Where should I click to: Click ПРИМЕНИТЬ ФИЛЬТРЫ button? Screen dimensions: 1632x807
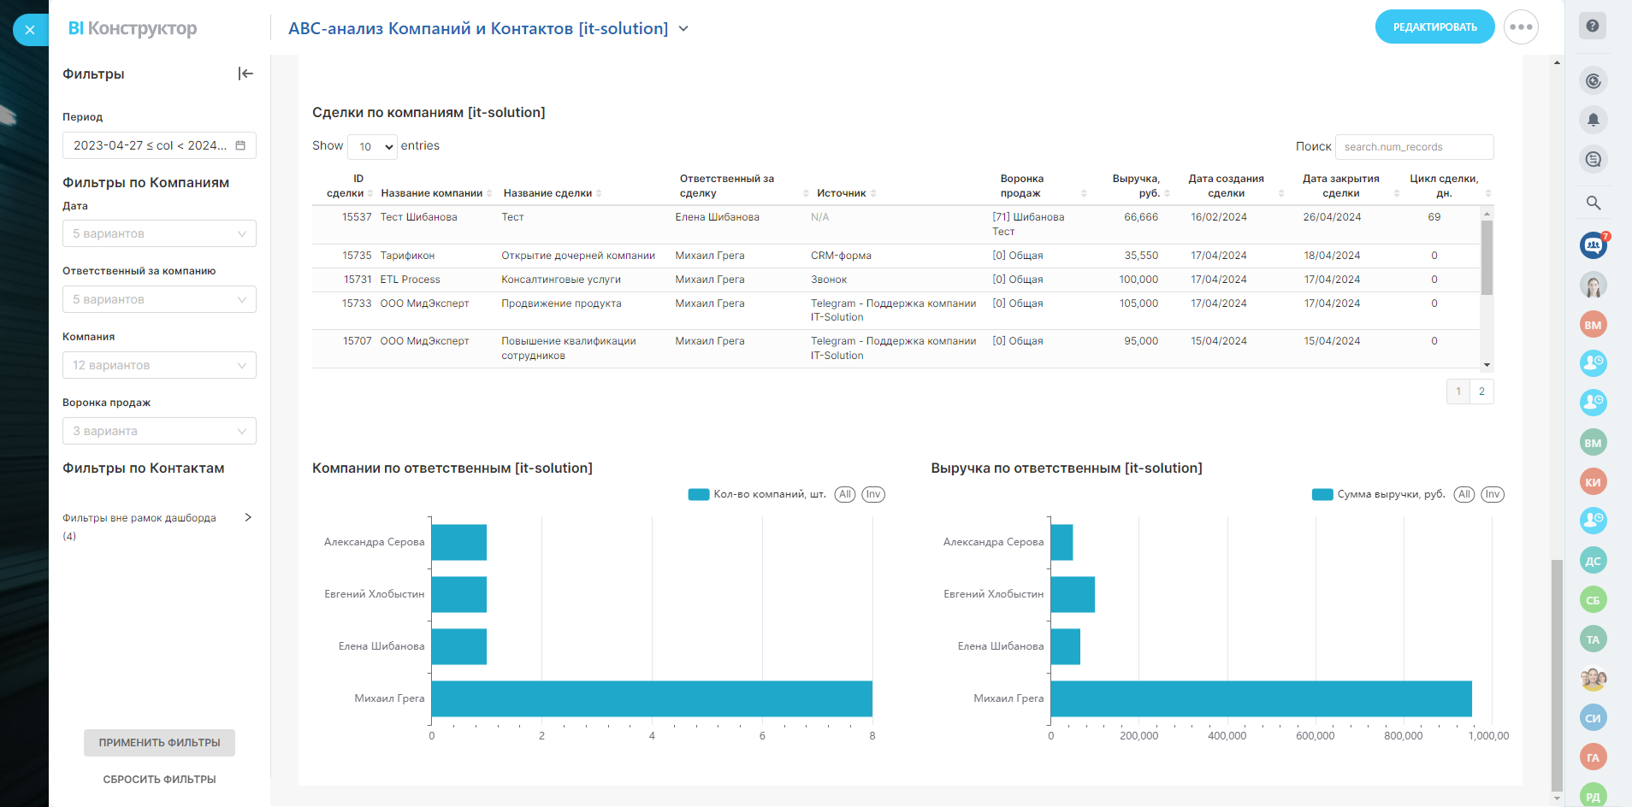pos(159,743)
